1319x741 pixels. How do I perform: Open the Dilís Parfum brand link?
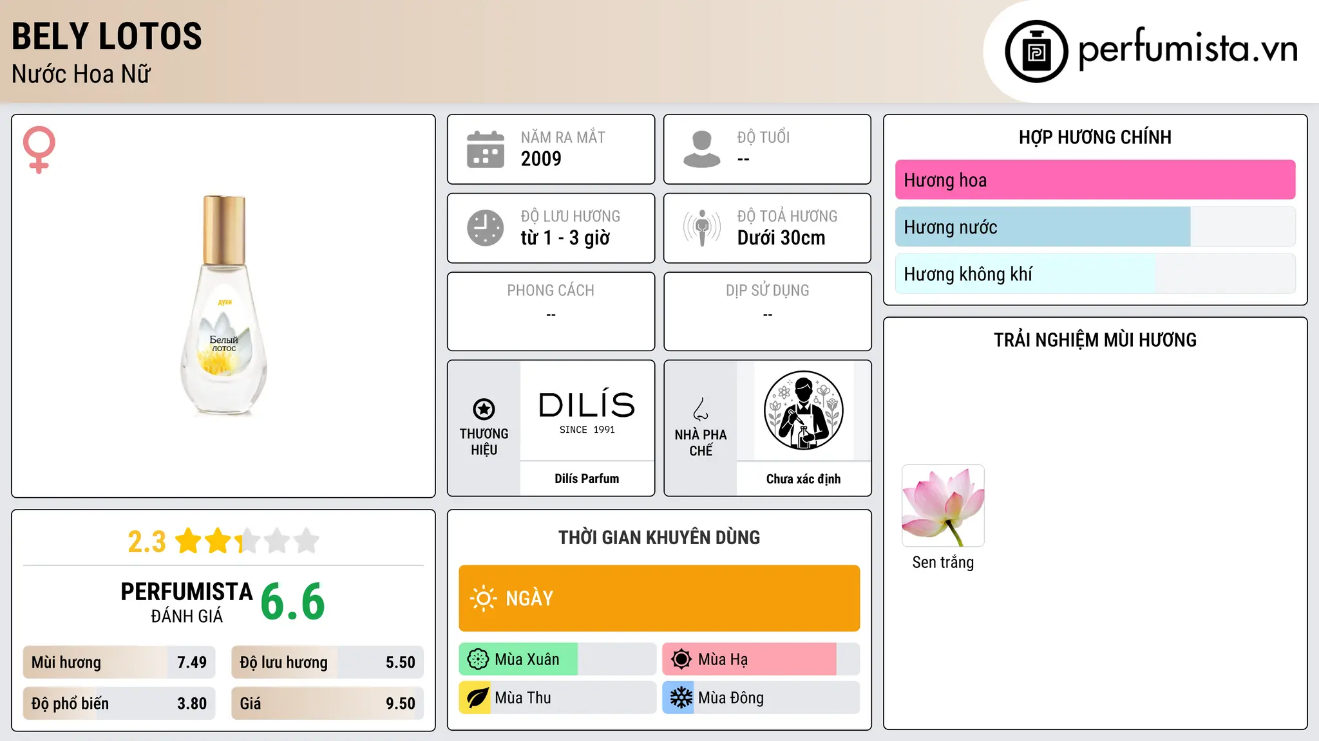coord(587,479)
